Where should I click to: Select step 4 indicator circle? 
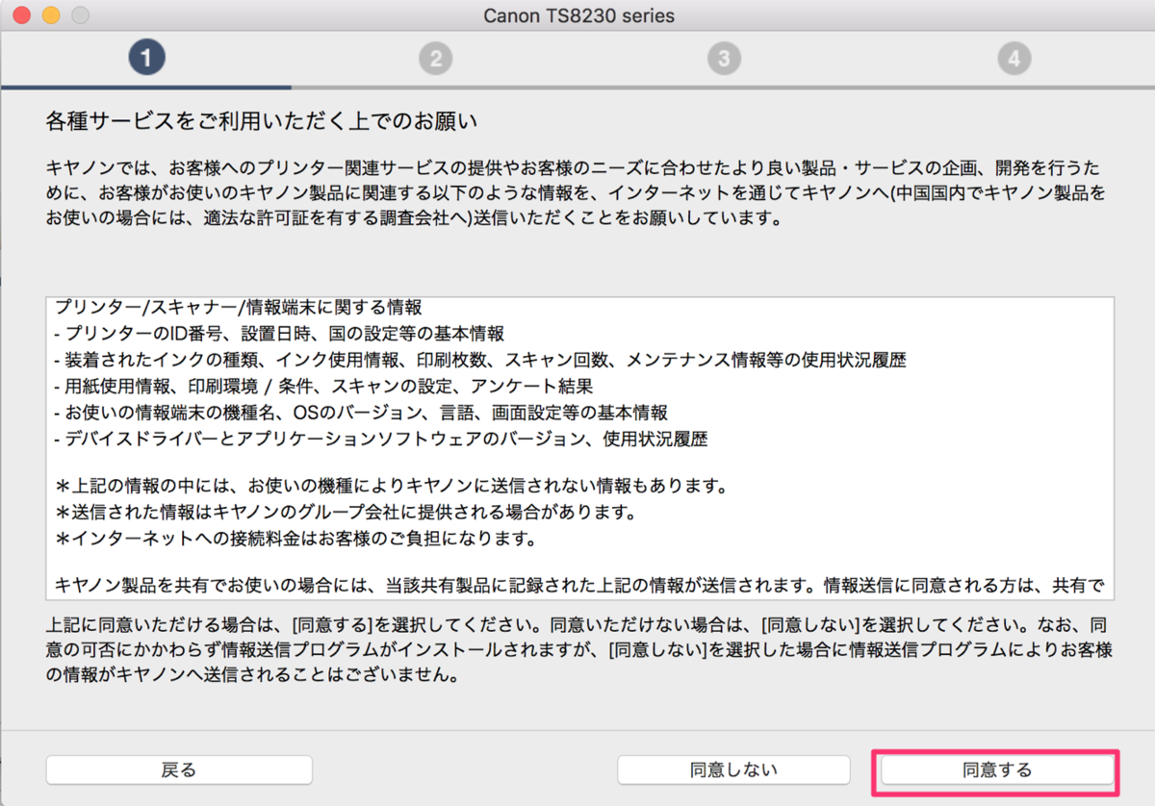click(x=1013, y=59)
